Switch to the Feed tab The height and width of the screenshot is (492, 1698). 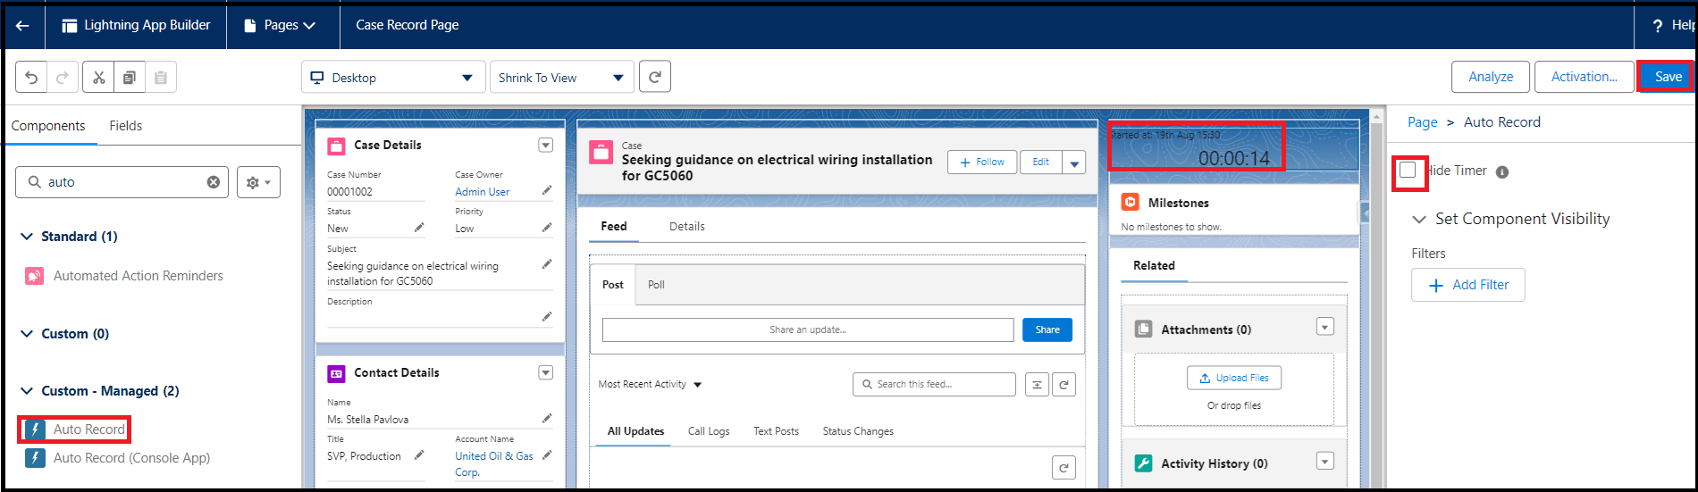(x=613, y=227)
